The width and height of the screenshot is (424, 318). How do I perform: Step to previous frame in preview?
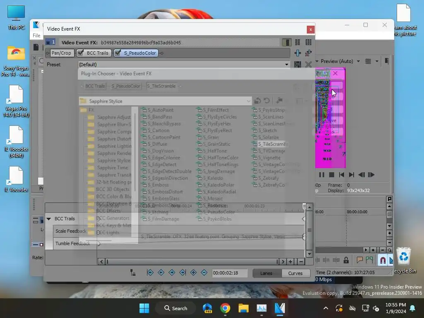click(x=361, y=175)
